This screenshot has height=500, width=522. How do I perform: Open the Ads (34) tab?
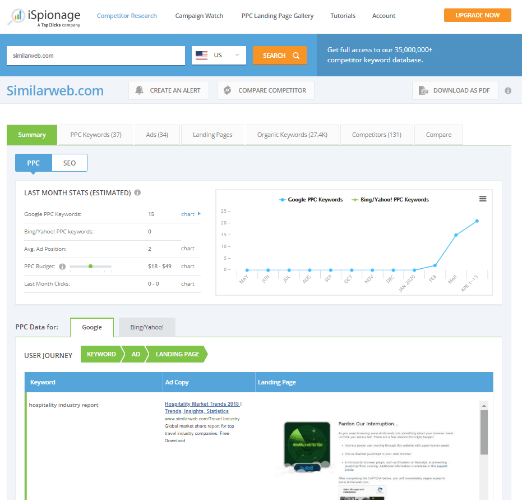[157, 135]
